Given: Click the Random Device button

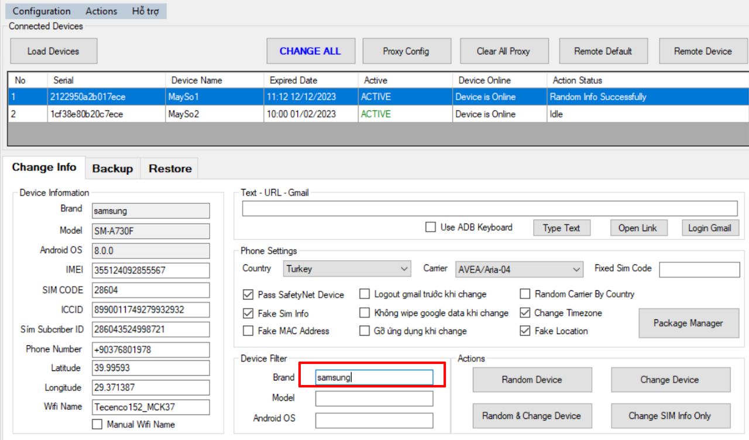Looking at the screenshot, I should (x=531, y=380).
